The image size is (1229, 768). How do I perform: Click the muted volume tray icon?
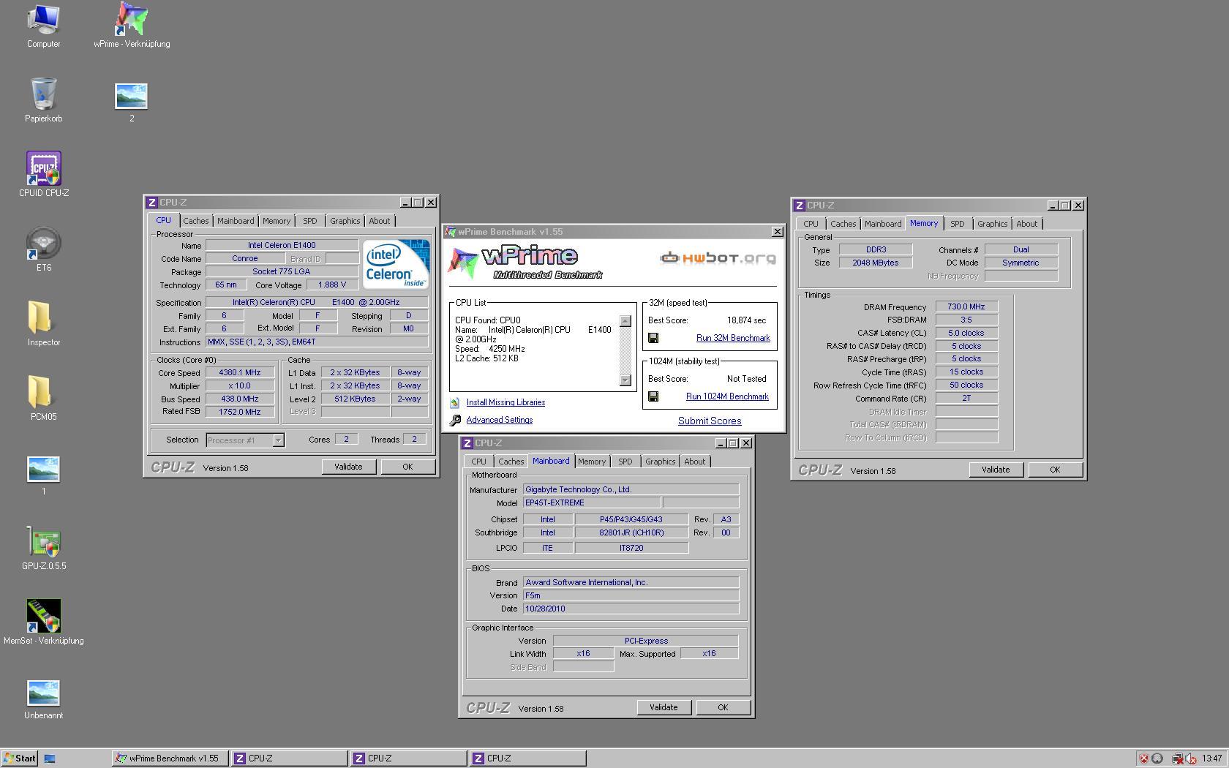pyautogui.click(x=1190, y=758)
